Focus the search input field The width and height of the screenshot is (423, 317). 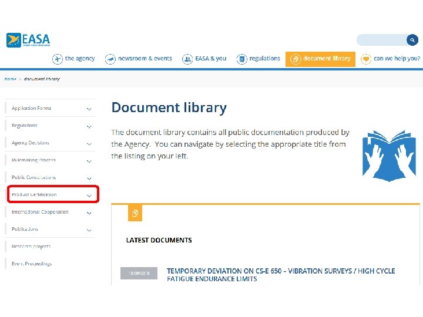coord(382,40)
